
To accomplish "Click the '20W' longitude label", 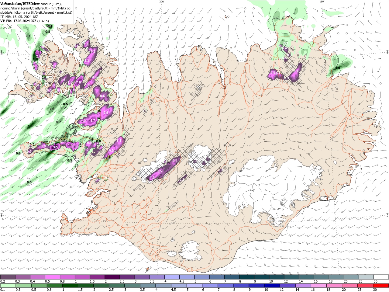I will (x=161, y=2).
